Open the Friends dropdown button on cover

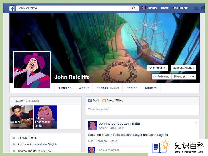pyautogui.click(x=157, y=68)
